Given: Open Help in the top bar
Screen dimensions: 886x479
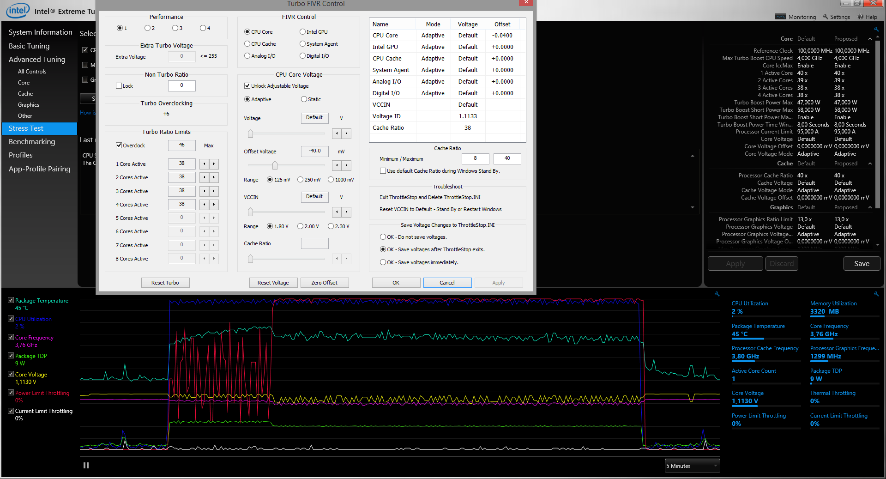Looking at the screenshot, I should click(x=868, y=17).
